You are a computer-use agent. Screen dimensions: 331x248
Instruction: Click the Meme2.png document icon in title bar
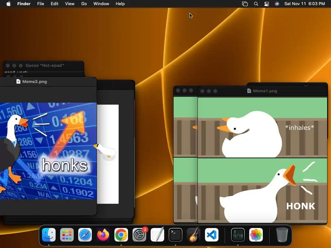coord(18,81)
